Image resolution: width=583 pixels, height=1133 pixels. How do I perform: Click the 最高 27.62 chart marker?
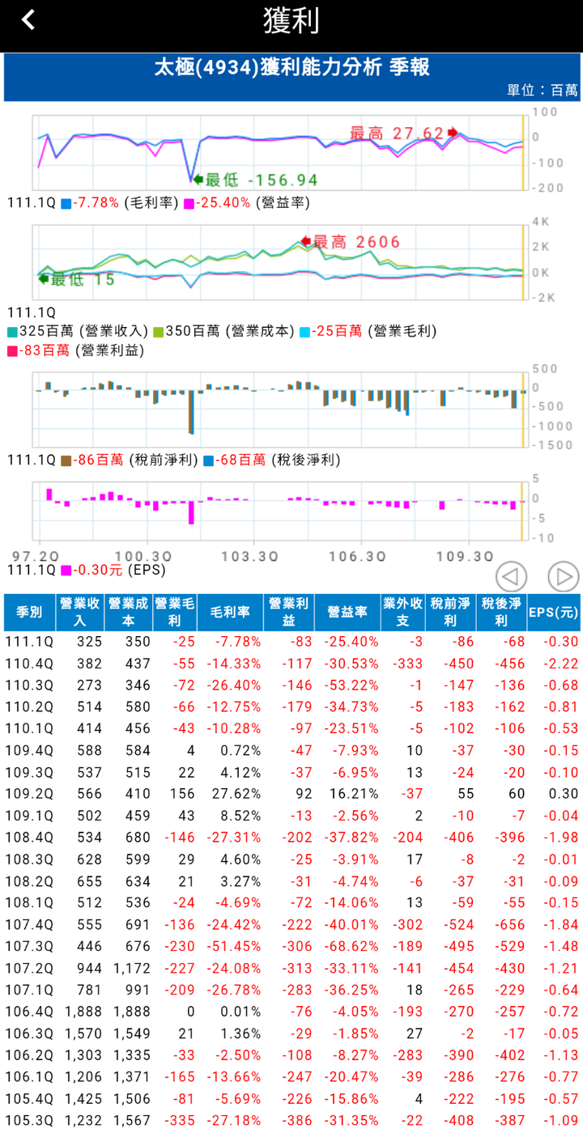404,133
